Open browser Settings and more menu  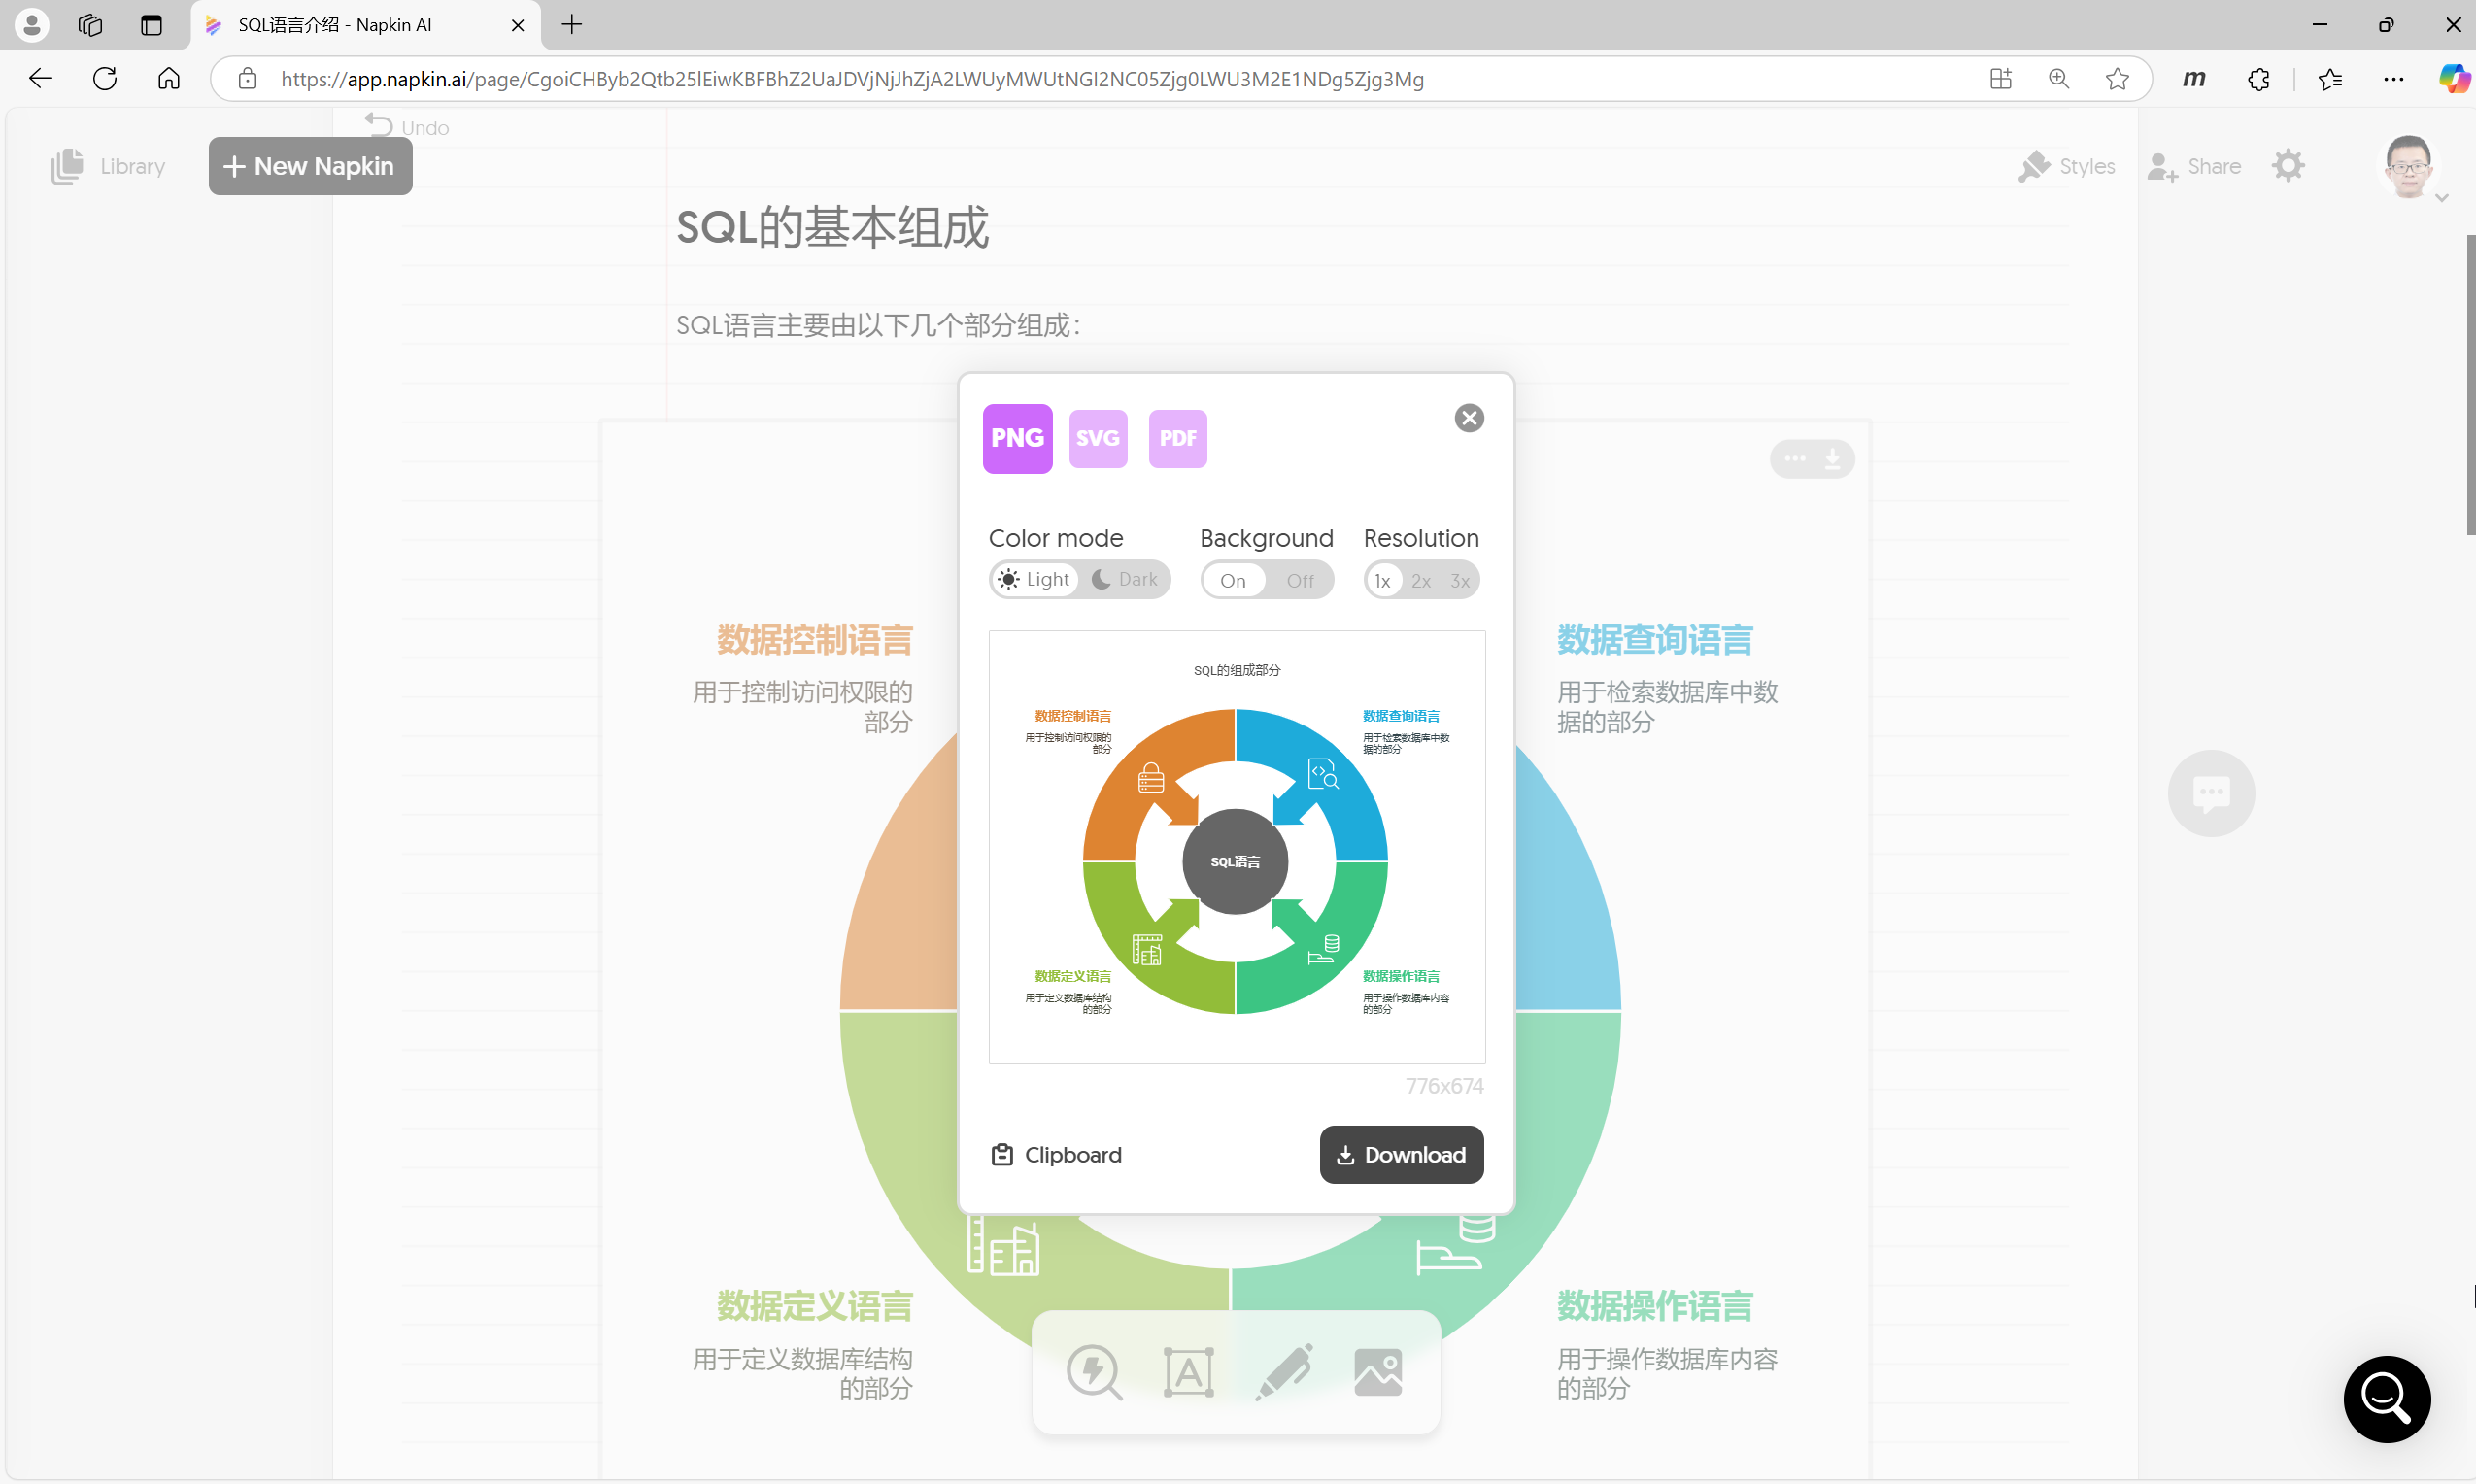pyautogui.click(x=2392, y=79)
